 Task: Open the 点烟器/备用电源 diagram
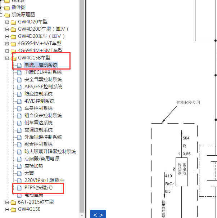[x=42, y=159]
